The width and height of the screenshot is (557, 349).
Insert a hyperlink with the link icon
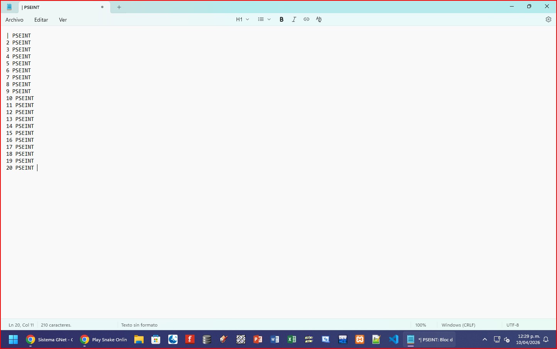(x=306, y=19)
